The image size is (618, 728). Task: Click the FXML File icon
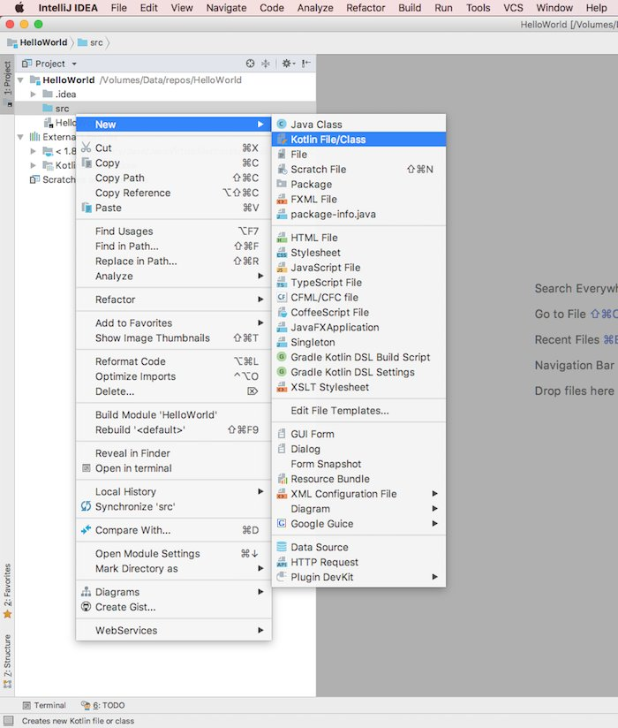tap(281, 199)
